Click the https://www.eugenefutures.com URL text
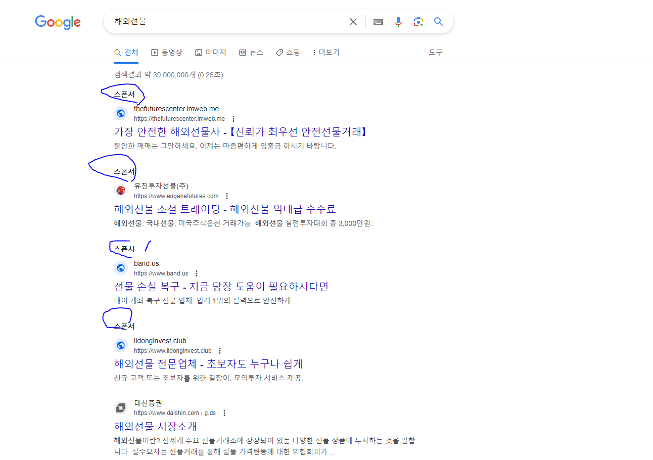 pyautogui.click(x=176, y=196)
